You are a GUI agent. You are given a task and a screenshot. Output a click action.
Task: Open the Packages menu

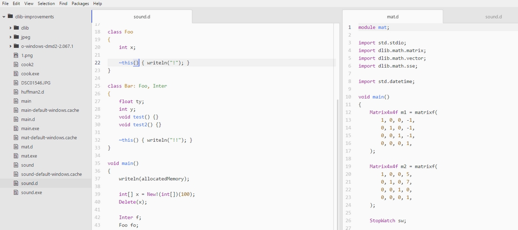click(80, 3)
